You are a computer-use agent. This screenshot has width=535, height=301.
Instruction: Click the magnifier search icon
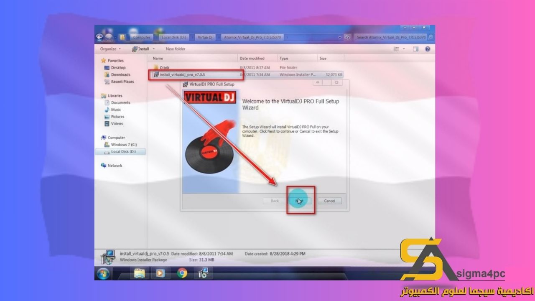[x=430, y=37]
